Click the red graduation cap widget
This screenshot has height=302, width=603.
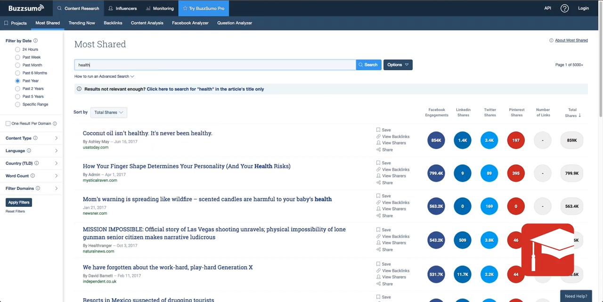(547, 250)
